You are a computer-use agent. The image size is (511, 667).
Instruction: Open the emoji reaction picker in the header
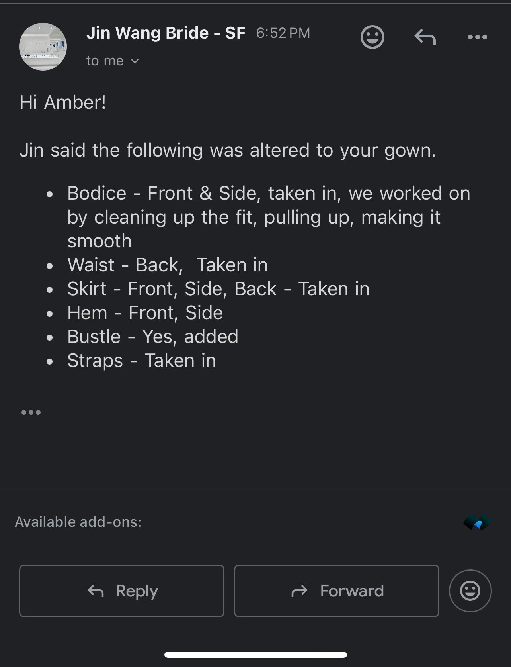coord(372,37)
